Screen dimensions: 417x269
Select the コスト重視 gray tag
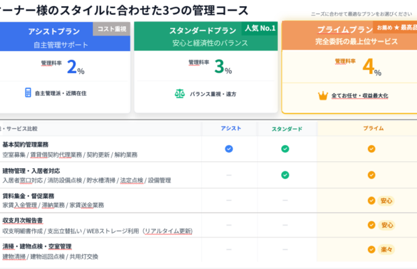point(112,29)
